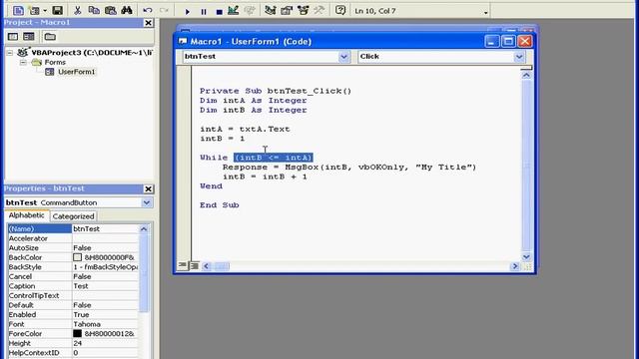Cut selection with the scissors icon
The image size is (639, 359).
coord(78,11)
